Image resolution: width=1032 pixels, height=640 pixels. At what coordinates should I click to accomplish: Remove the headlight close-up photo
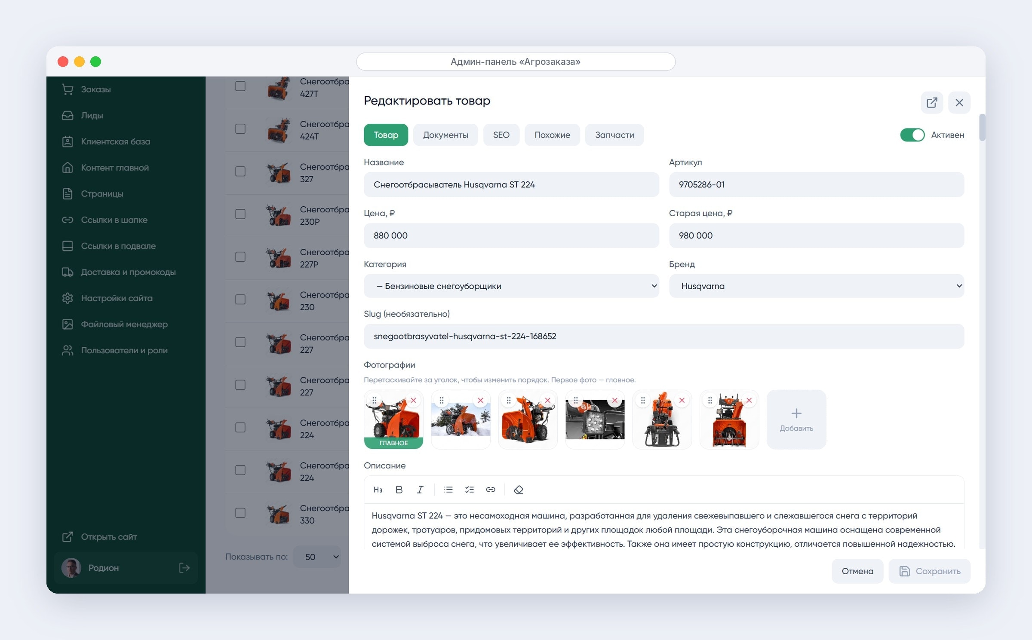pos(614,400)
